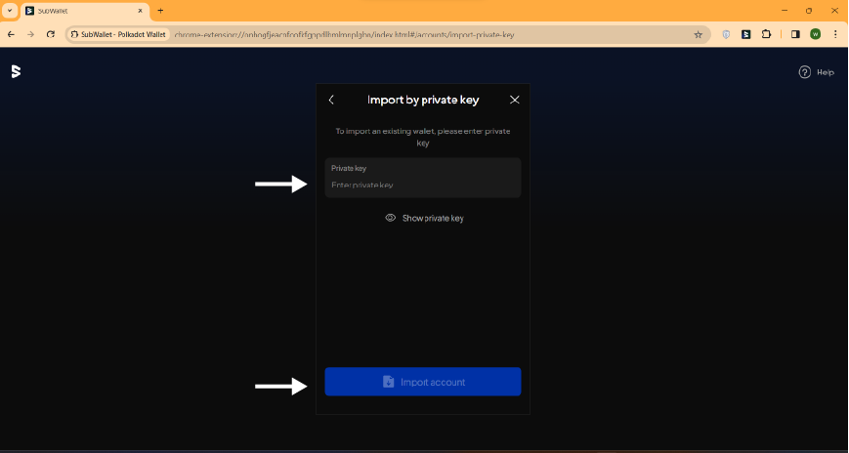Screen dimensions: 849x453
Task: Toggle the browser side panel
Action: (x=794, y=34)
